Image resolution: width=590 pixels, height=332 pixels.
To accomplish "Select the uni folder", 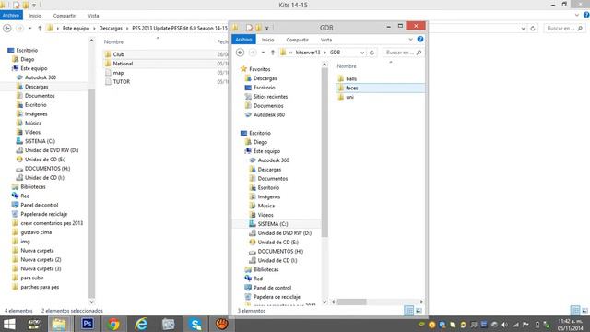I will pos(349,97).
